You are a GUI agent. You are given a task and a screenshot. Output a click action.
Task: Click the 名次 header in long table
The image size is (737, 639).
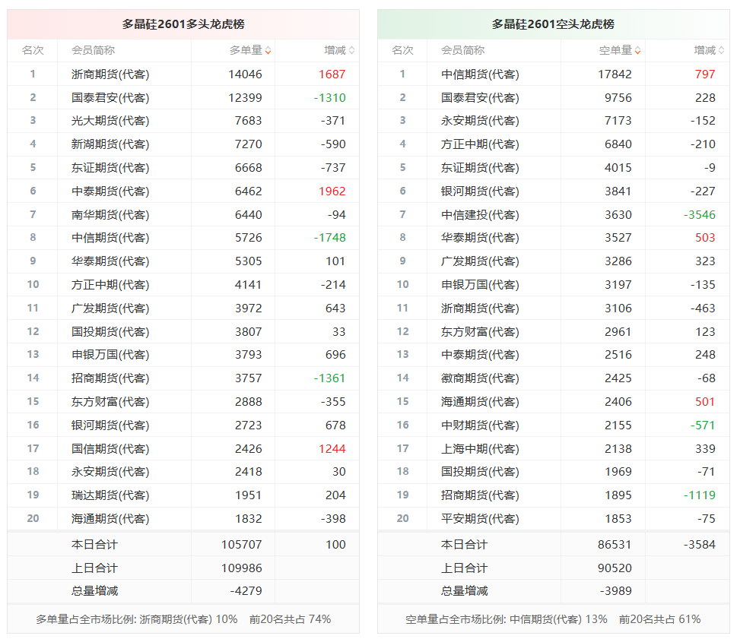33,50
